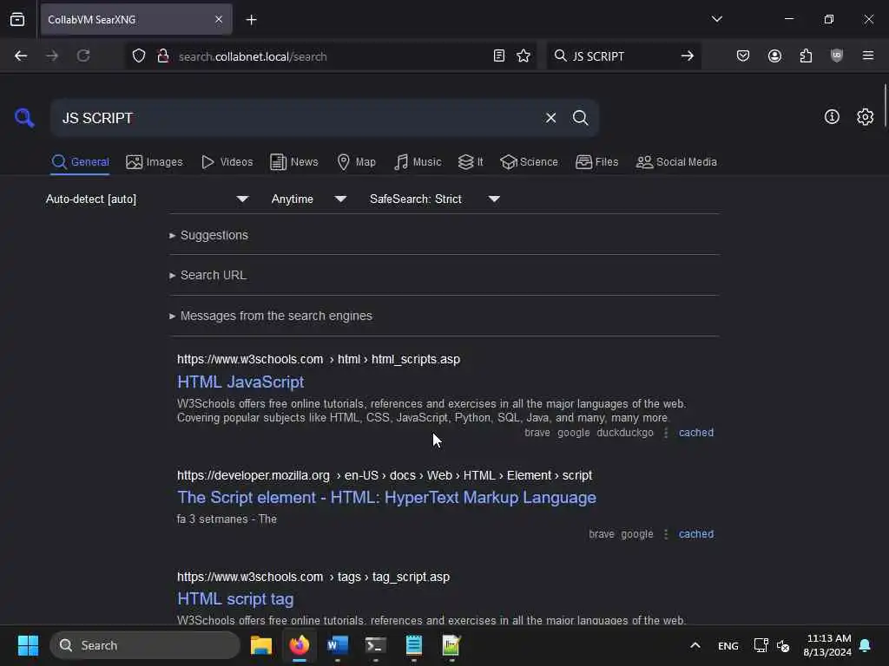889x666 pixels.
Task: Open the Firefox application menu
Action: pyautogui.click(x=868, y=55)
